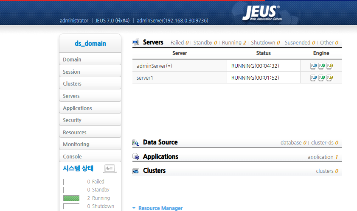Click the Servers section computer icon

[136, 42]
